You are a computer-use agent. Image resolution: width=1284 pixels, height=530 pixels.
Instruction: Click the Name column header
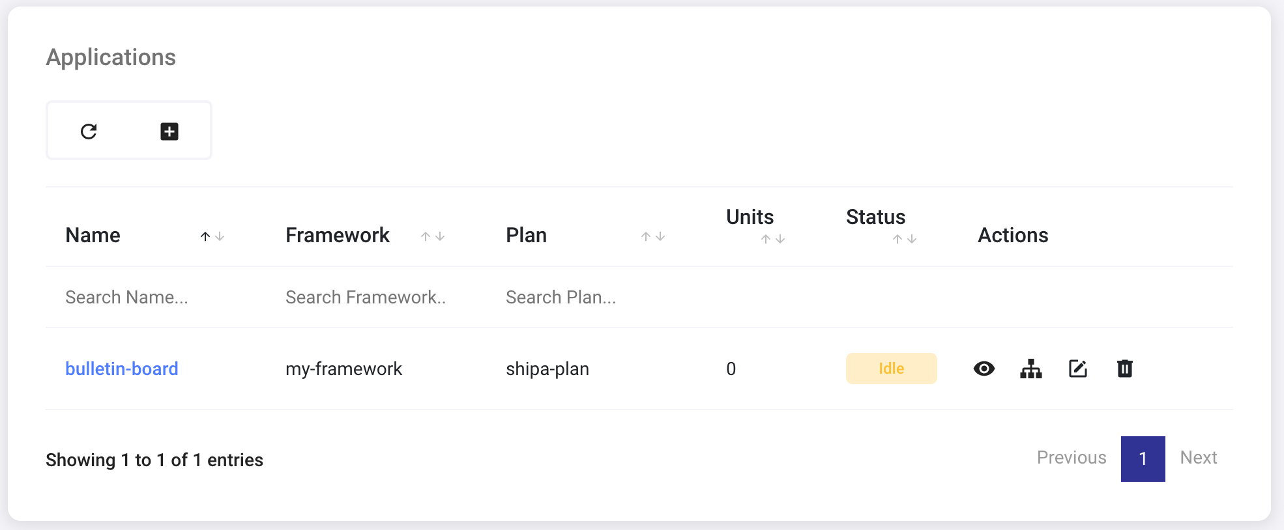pos(93,235)
